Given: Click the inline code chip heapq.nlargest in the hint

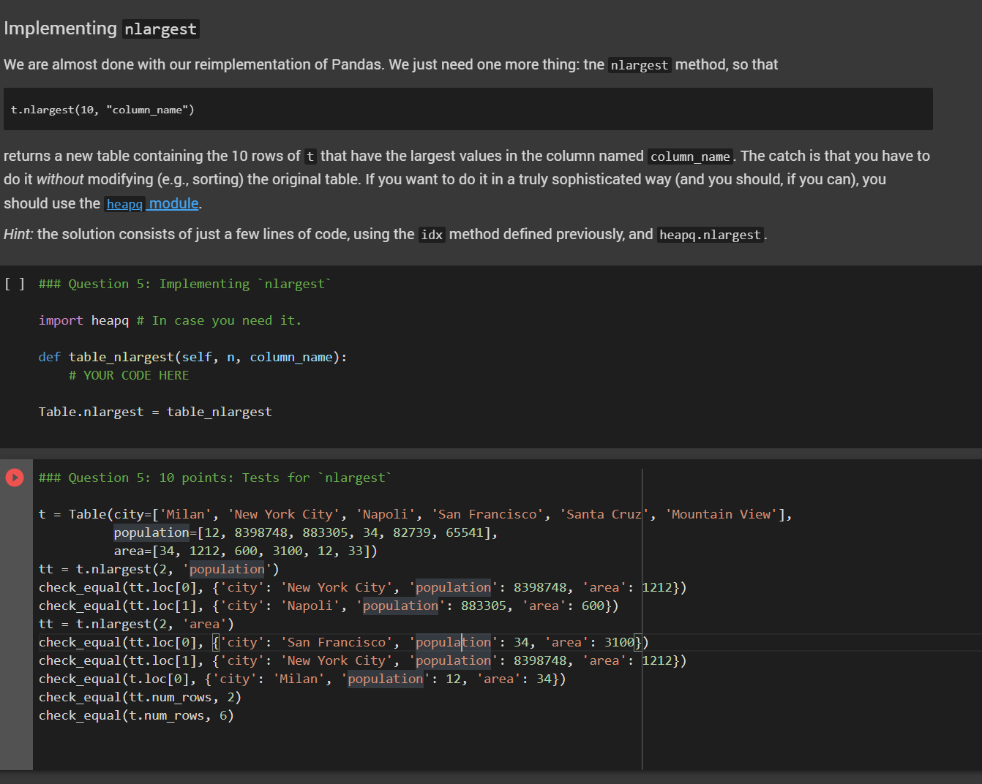Looking at the screenshot, I should coord(709,234).
